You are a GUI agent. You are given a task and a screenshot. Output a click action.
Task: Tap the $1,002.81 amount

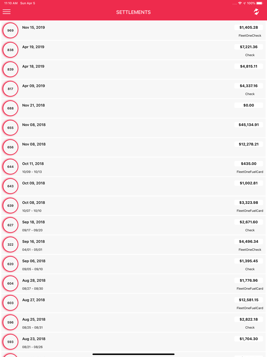click(249, 183)
